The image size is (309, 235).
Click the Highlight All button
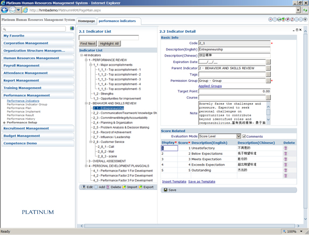pos(109,44)
